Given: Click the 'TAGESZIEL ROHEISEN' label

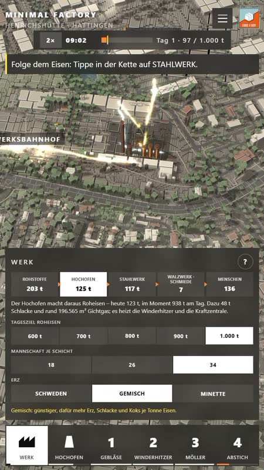Looking at the screenshot, I should [36, 322].
